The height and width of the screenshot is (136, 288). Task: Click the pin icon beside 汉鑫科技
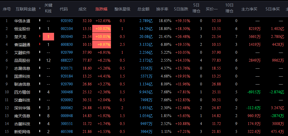pyautogui.click(x=40, y=100)
